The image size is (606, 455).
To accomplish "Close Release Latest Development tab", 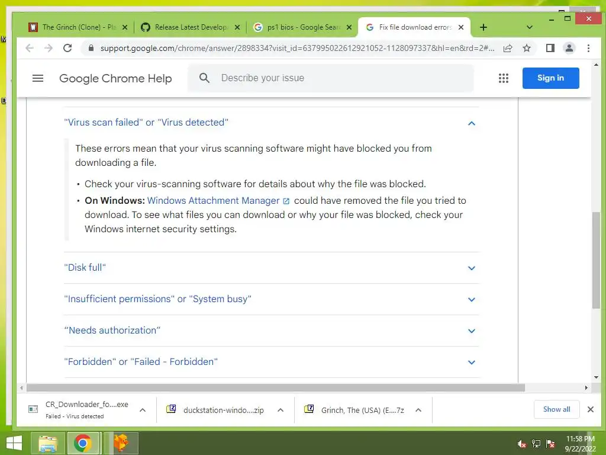I will point(237,27).
